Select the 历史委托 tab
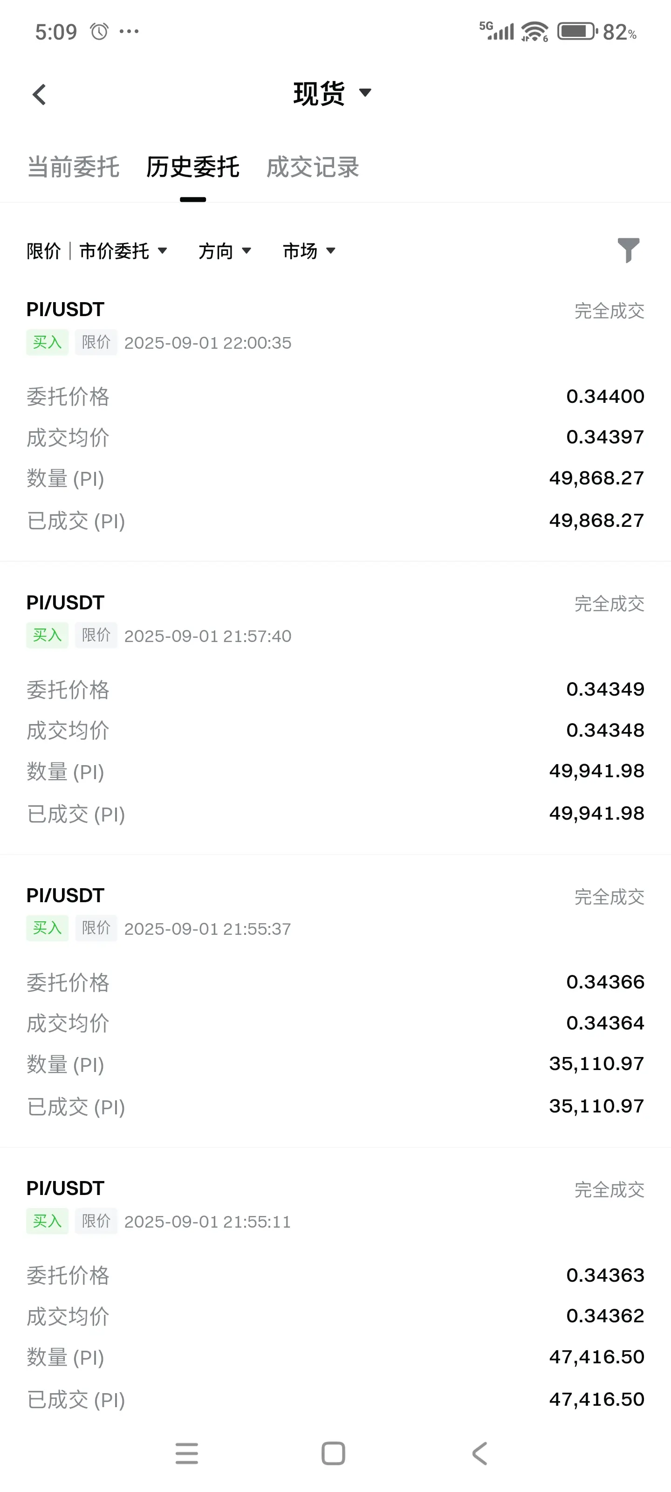 [x=193, y=167]
